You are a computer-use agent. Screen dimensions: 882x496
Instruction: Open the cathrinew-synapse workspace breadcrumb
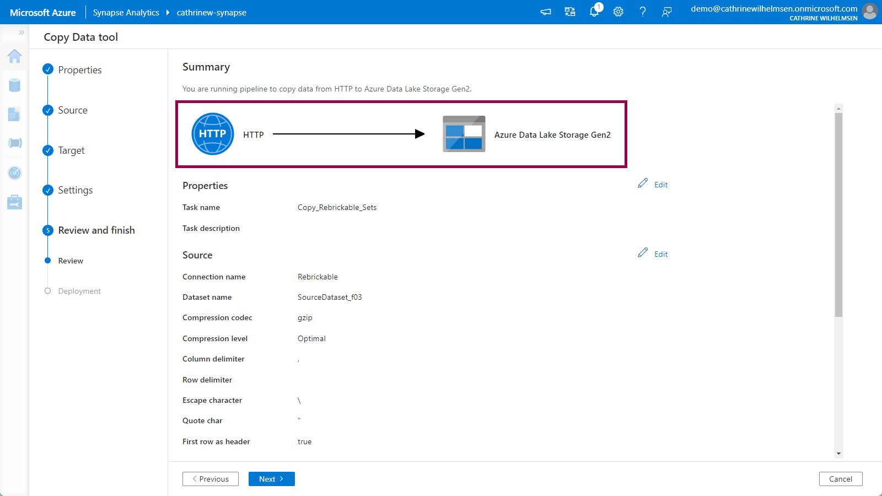pos(211,13)
